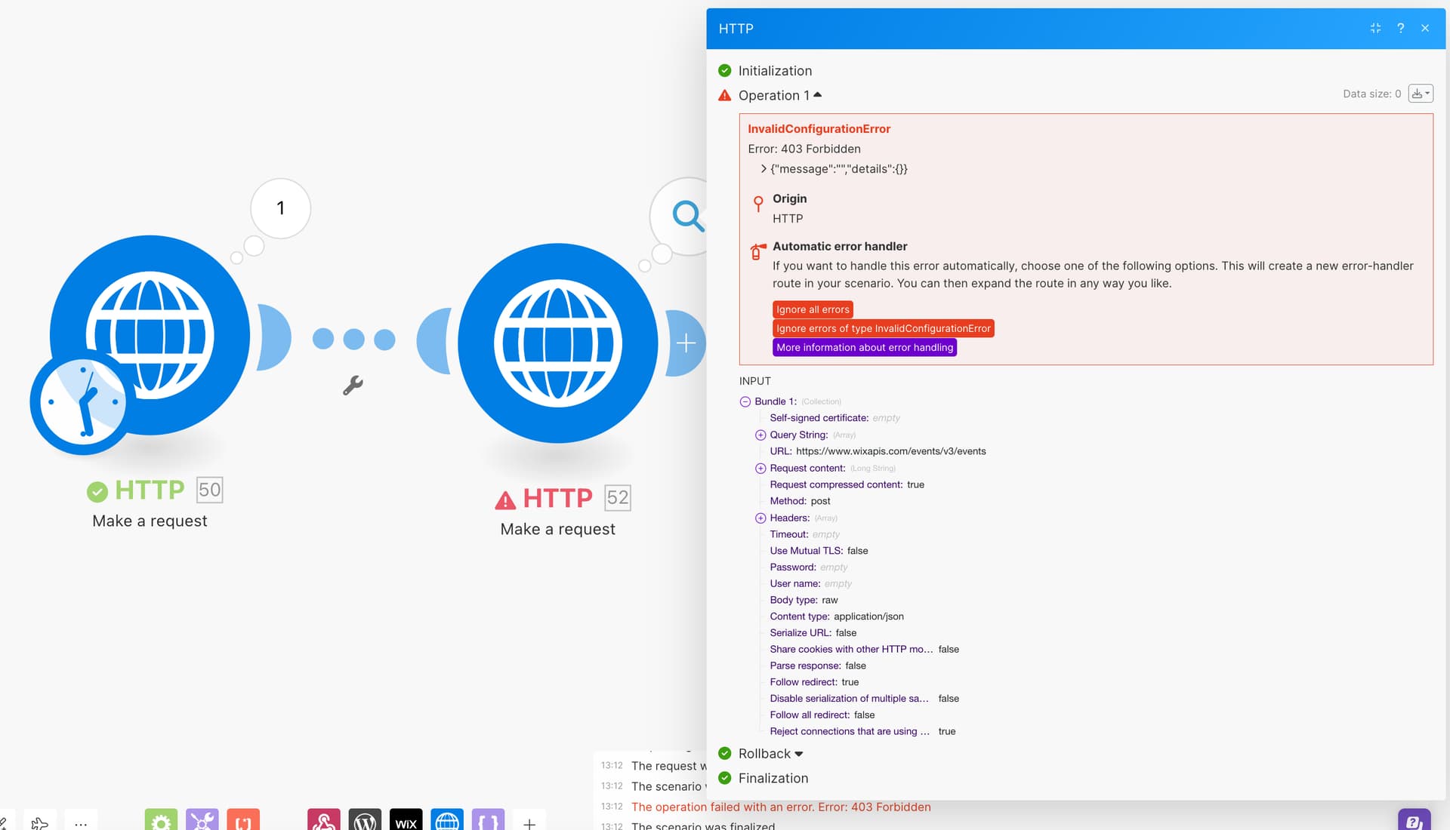Collapse the Operation 1 section
This screenshot has width=1450, height=830.
tap(817, 95)
